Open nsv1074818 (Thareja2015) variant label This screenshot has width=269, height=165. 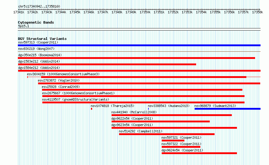click(112, 106)
